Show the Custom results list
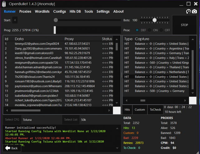Screen dimensions: 200x154 click(x=140, y=110)
